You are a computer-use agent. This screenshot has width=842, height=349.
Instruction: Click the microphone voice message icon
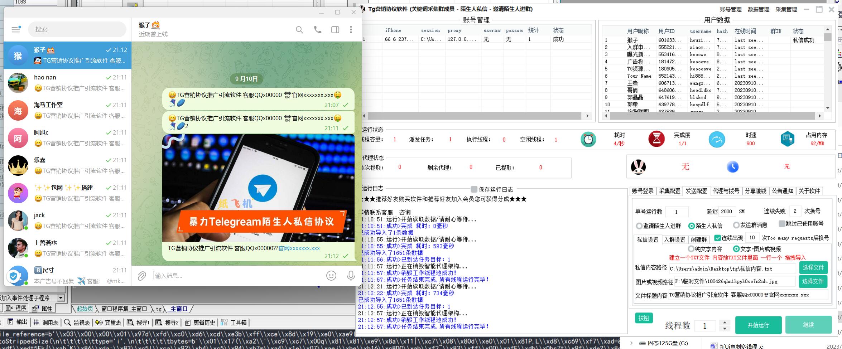(x=351, y=276)
